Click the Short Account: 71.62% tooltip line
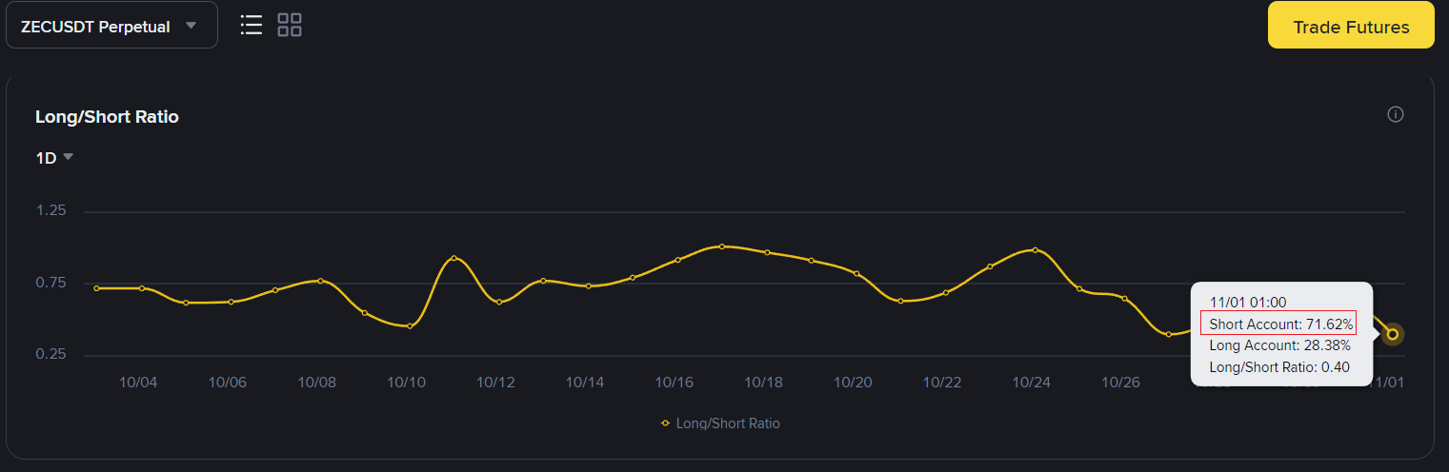The width and height of the screenshot is (1449, 472). (1280, 324)
